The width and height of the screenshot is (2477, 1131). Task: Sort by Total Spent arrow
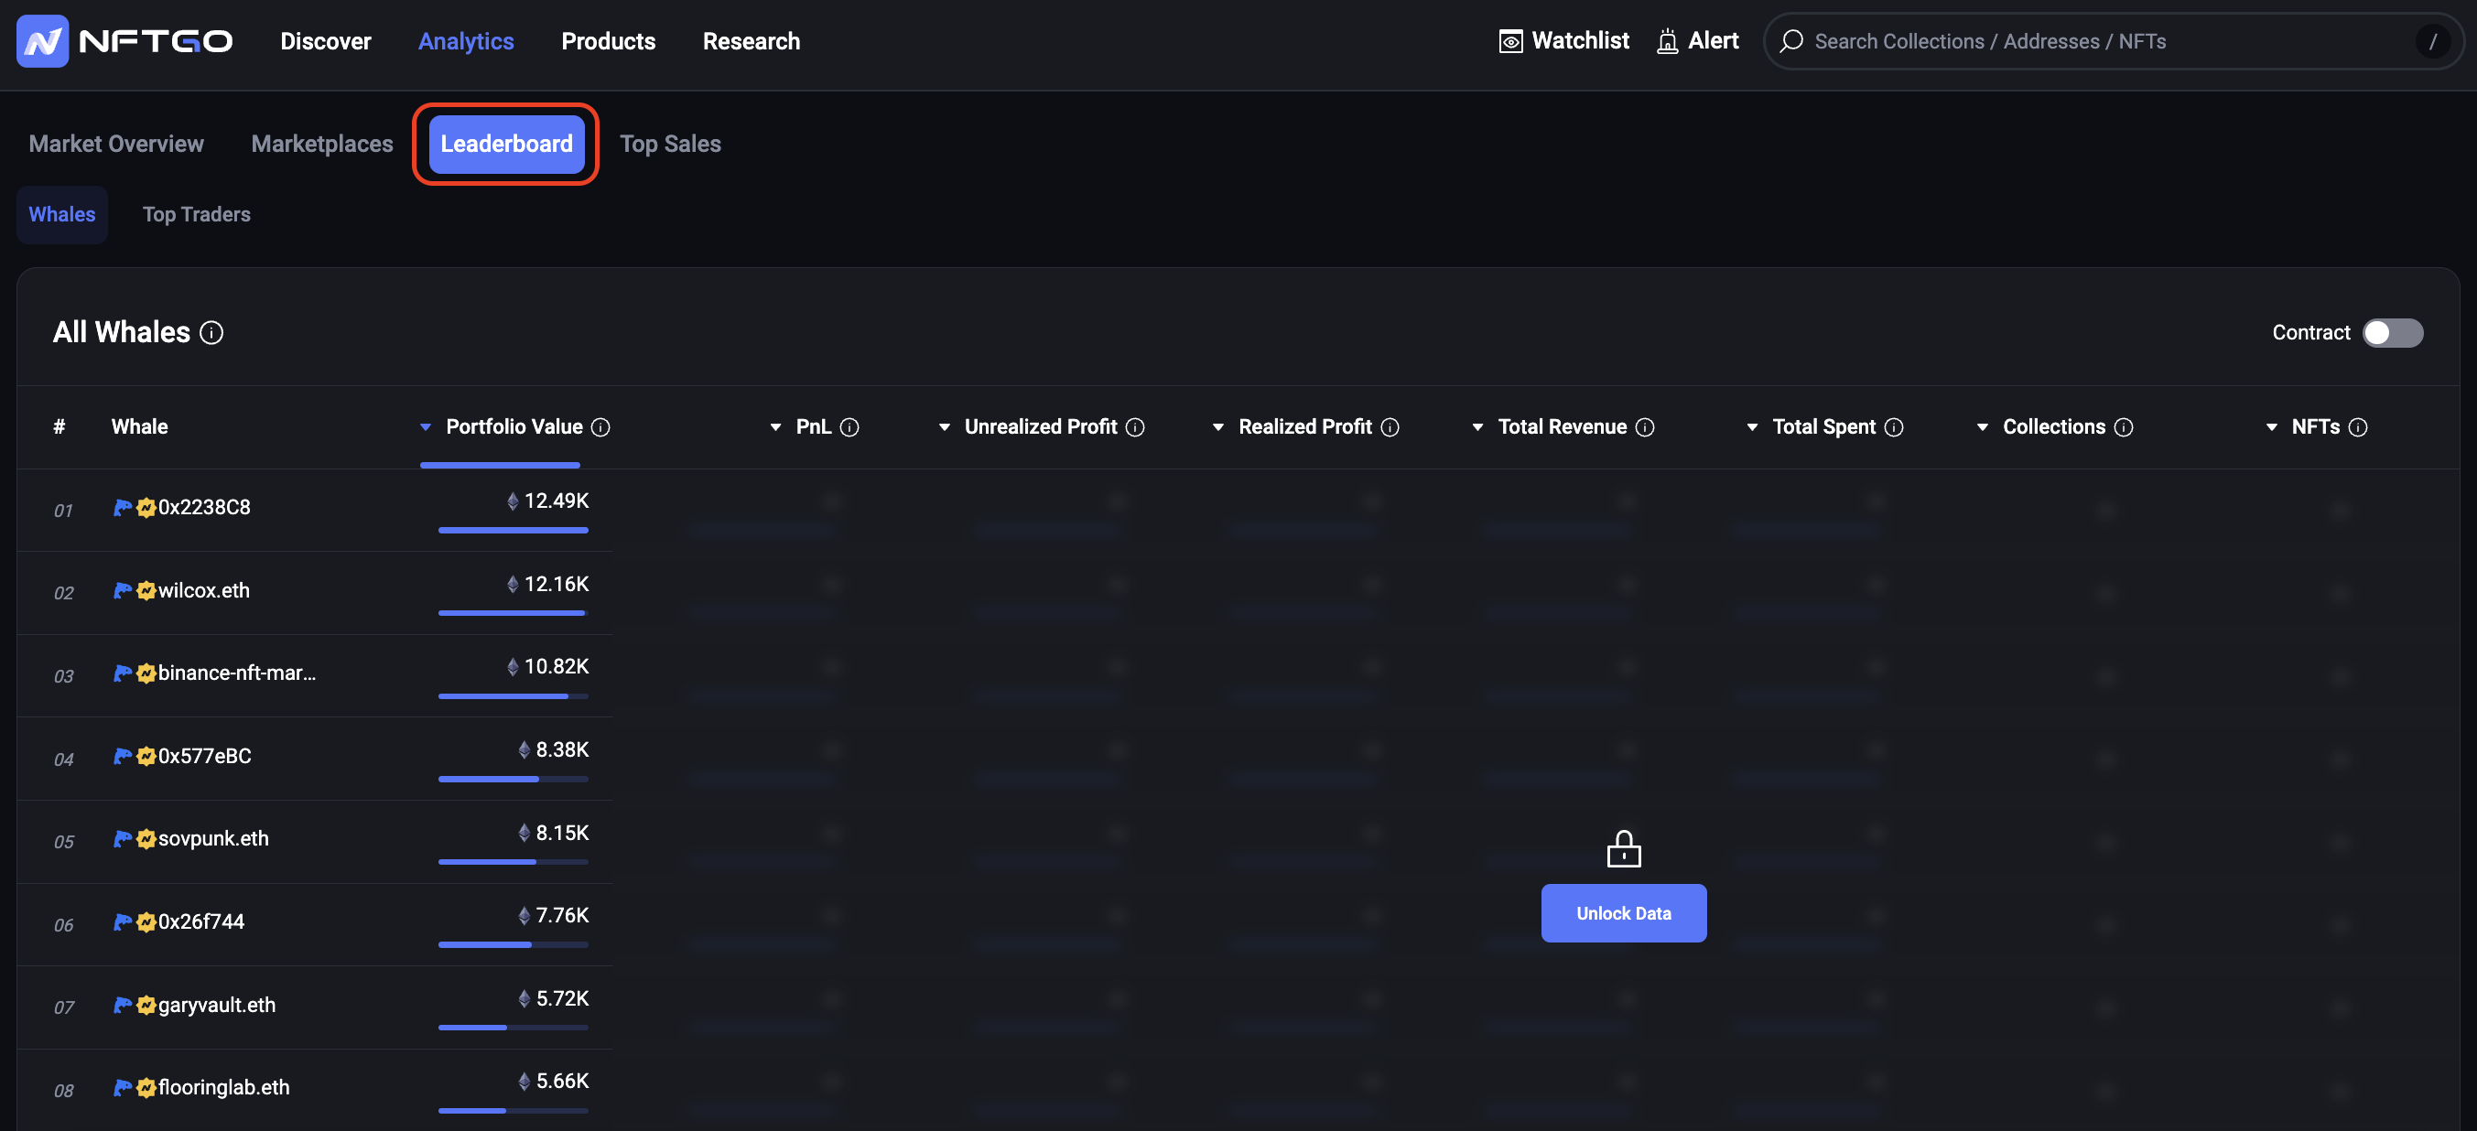(x=1752, y=427)
